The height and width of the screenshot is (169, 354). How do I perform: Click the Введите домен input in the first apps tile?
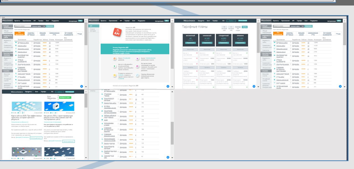point(22,26)
